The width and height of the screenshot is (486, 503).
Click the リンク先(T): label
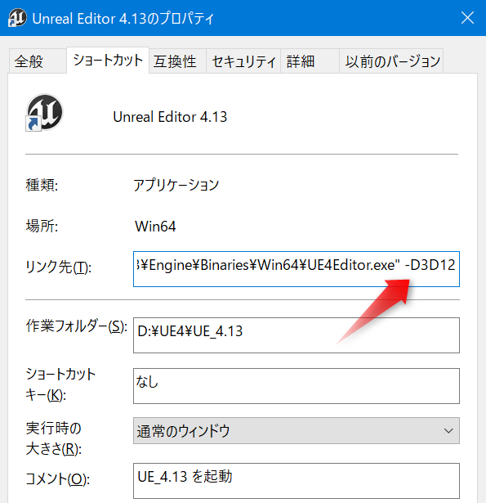59,267
